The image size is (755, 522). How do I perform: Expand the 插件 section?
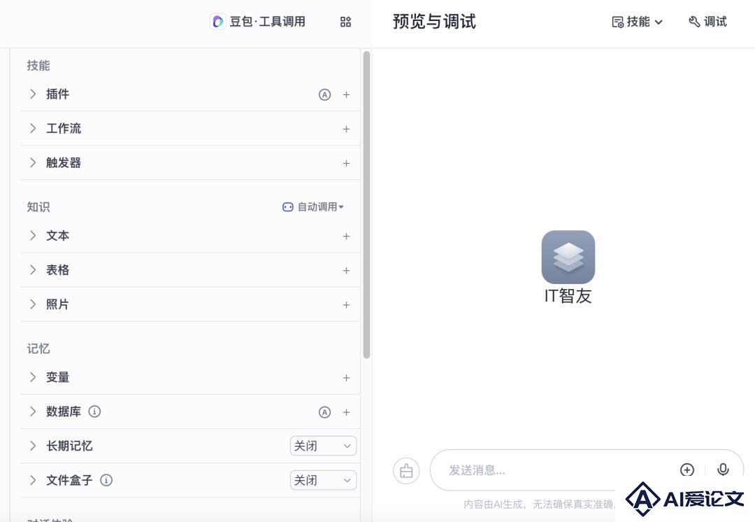[33, 94]
